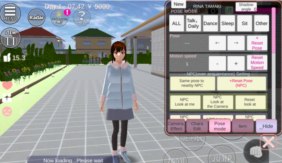The image size is (282, 163).
Task: Toggle the _Hide panel button
Action: click(266, 126)
